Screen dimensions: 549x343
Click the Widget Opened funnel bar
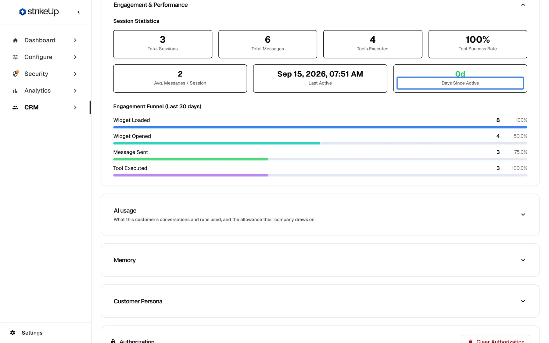pos(320,143)
